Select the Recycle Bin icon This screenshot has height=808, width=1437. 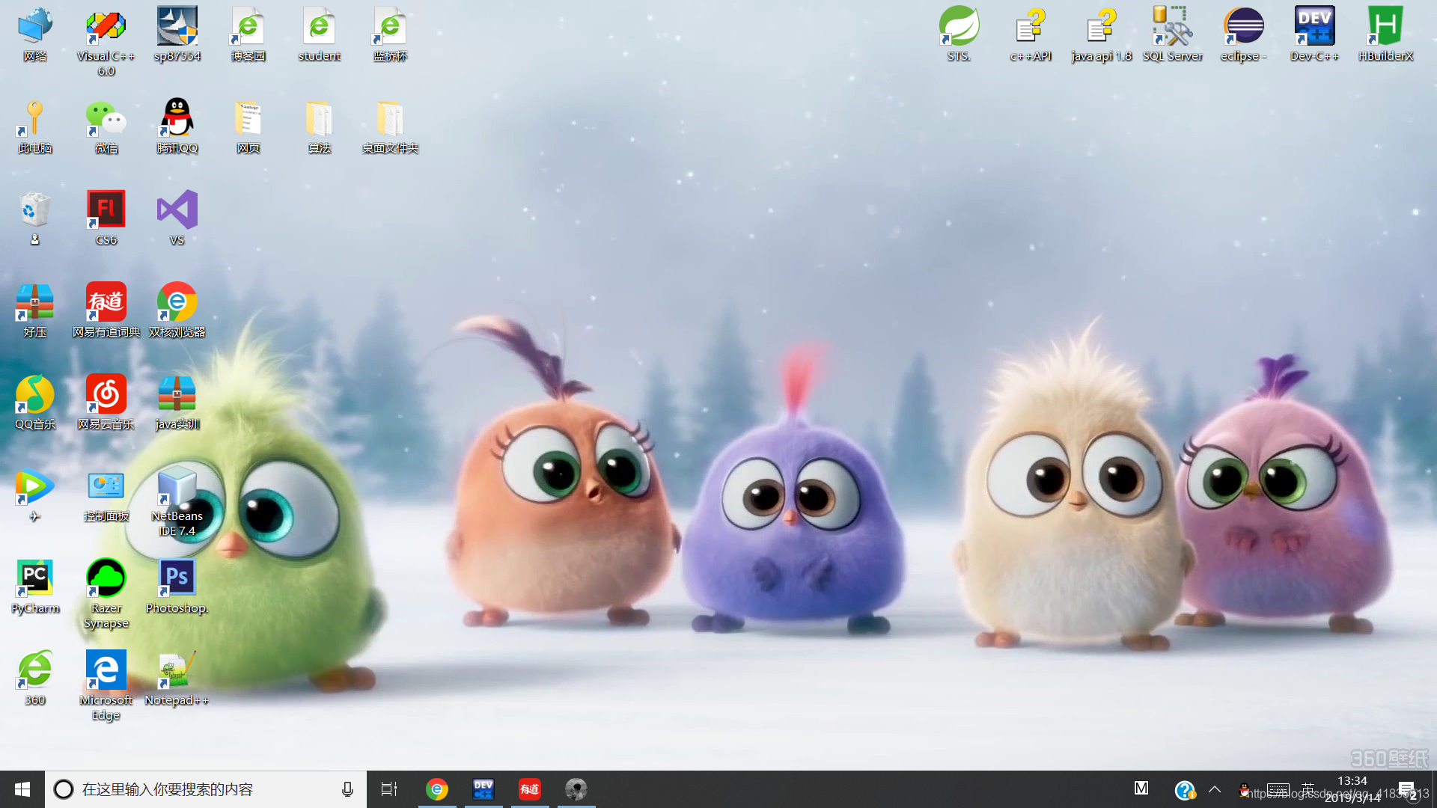35,218
